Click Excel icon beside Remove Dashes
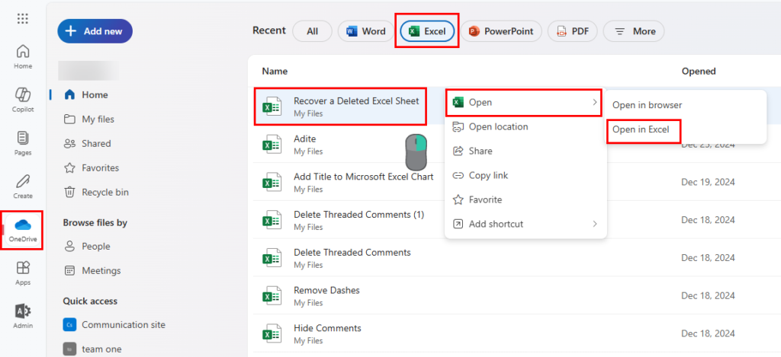The image size is (781, 357). [x=272, y=296]
